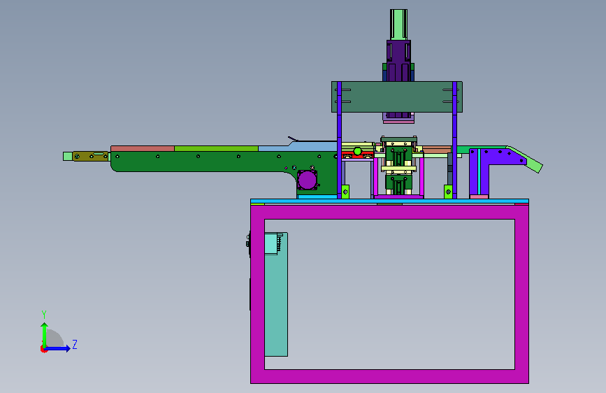
Task: Select the light green cylinder at the top
Action: [399, 24]
